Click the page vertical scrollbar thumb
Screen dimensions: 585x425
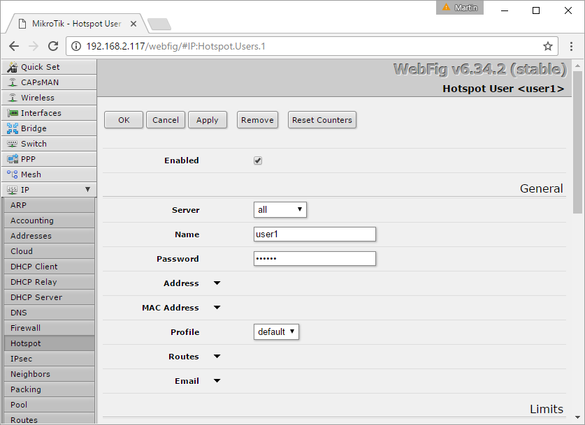coord(577,142)
